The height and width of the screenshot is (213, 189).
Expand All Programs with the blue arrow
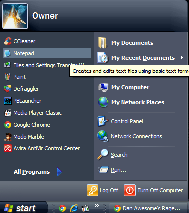click(x=59, y=172)
